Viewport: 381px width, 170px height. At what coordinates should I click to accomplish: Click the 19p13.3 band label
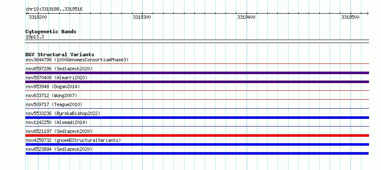tap(35, 37)
